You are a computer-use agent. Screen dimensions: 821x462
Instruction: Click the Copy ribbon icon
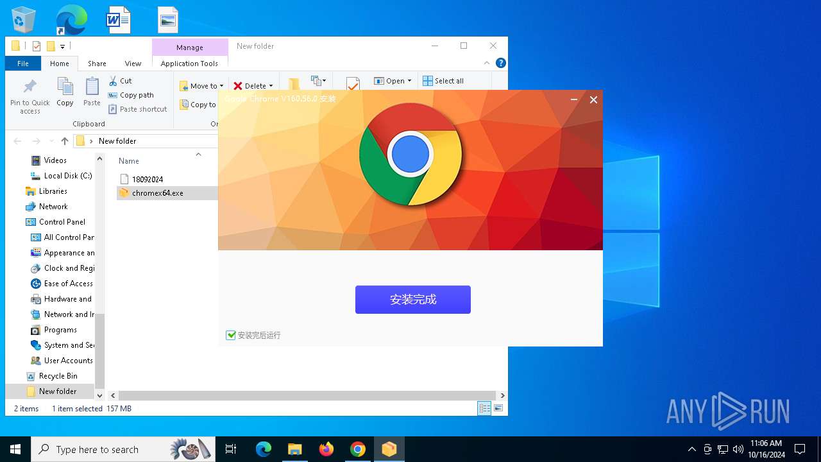point(65,92)
